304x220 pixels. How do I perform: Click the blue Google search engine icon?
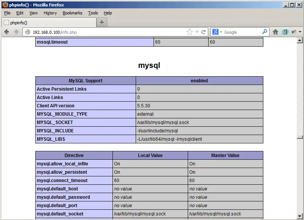(x=215, y=32)
